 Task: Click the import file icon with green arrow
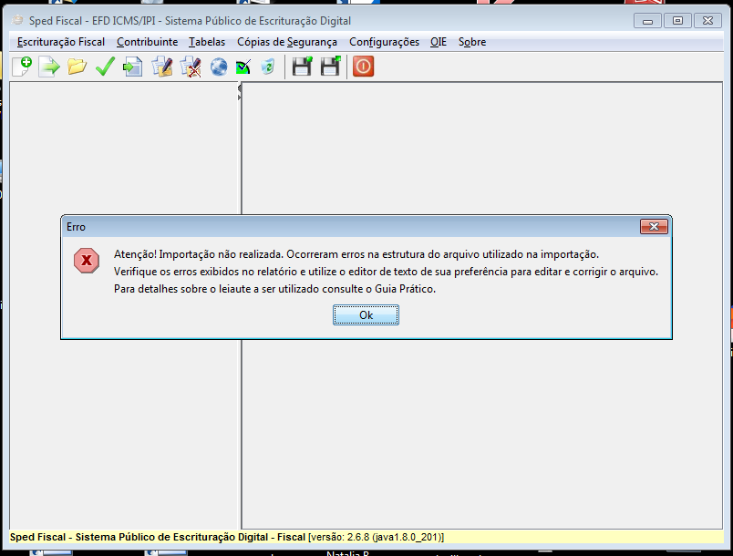coord(48,67)
